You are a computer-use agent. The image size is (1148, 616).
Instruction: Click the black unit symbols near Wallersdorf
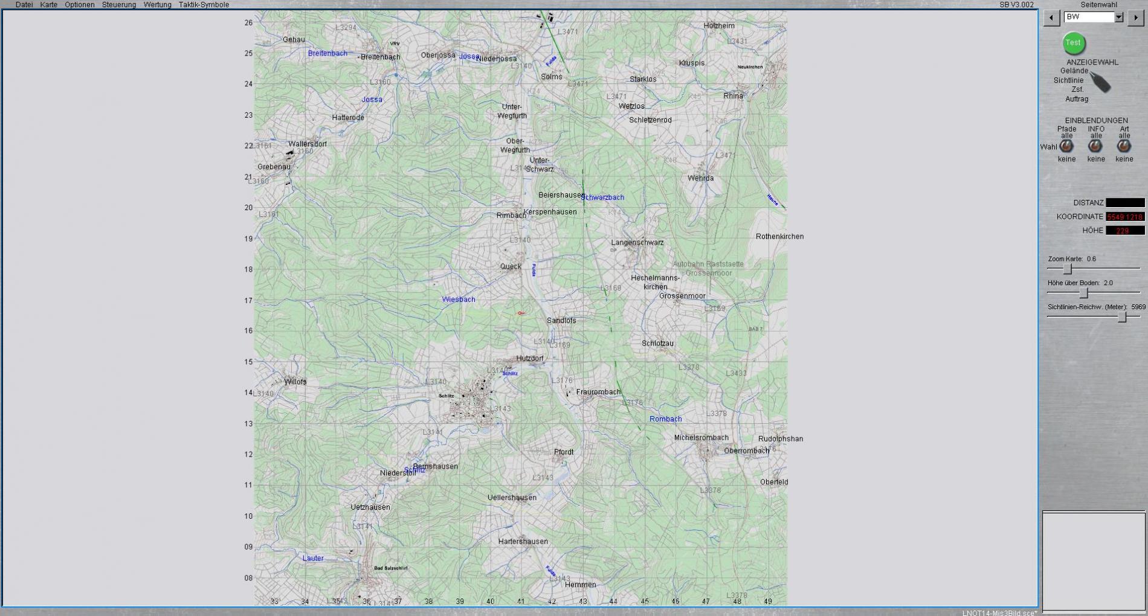point(289,155)
